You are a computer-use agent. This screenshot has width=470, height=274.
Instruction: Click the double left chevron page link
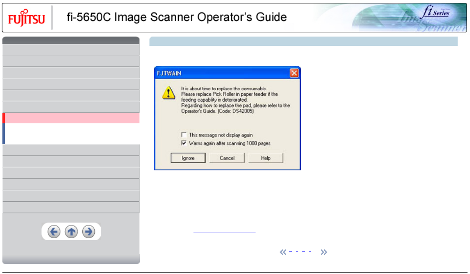coord(283,252)
